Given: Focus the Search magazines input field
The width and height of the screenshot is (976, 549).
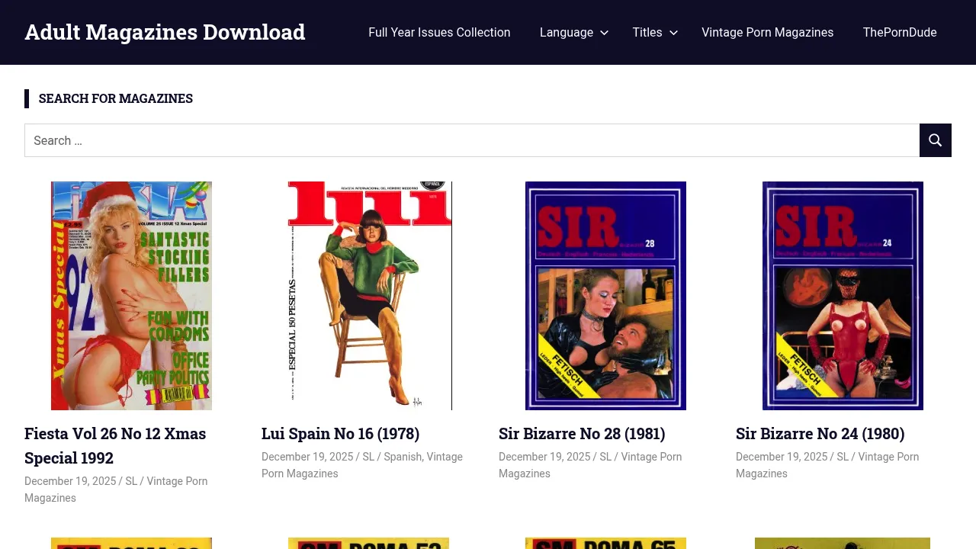Looking at the screenshot, I should [x=471, y=140].
